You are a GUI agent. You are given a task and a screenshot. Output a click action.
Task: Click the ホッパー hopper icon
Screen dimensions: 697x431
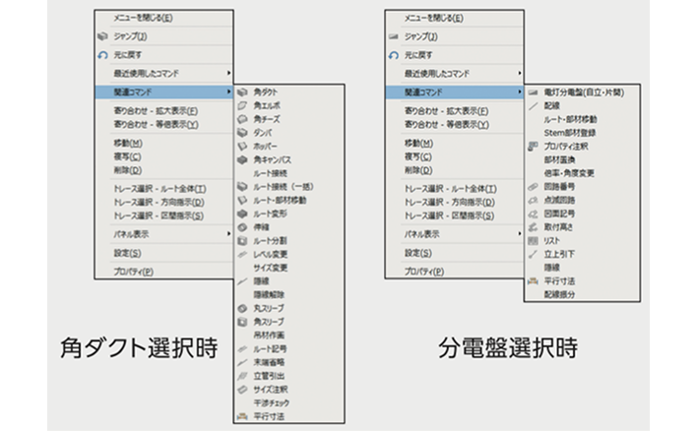pos(242,147)
